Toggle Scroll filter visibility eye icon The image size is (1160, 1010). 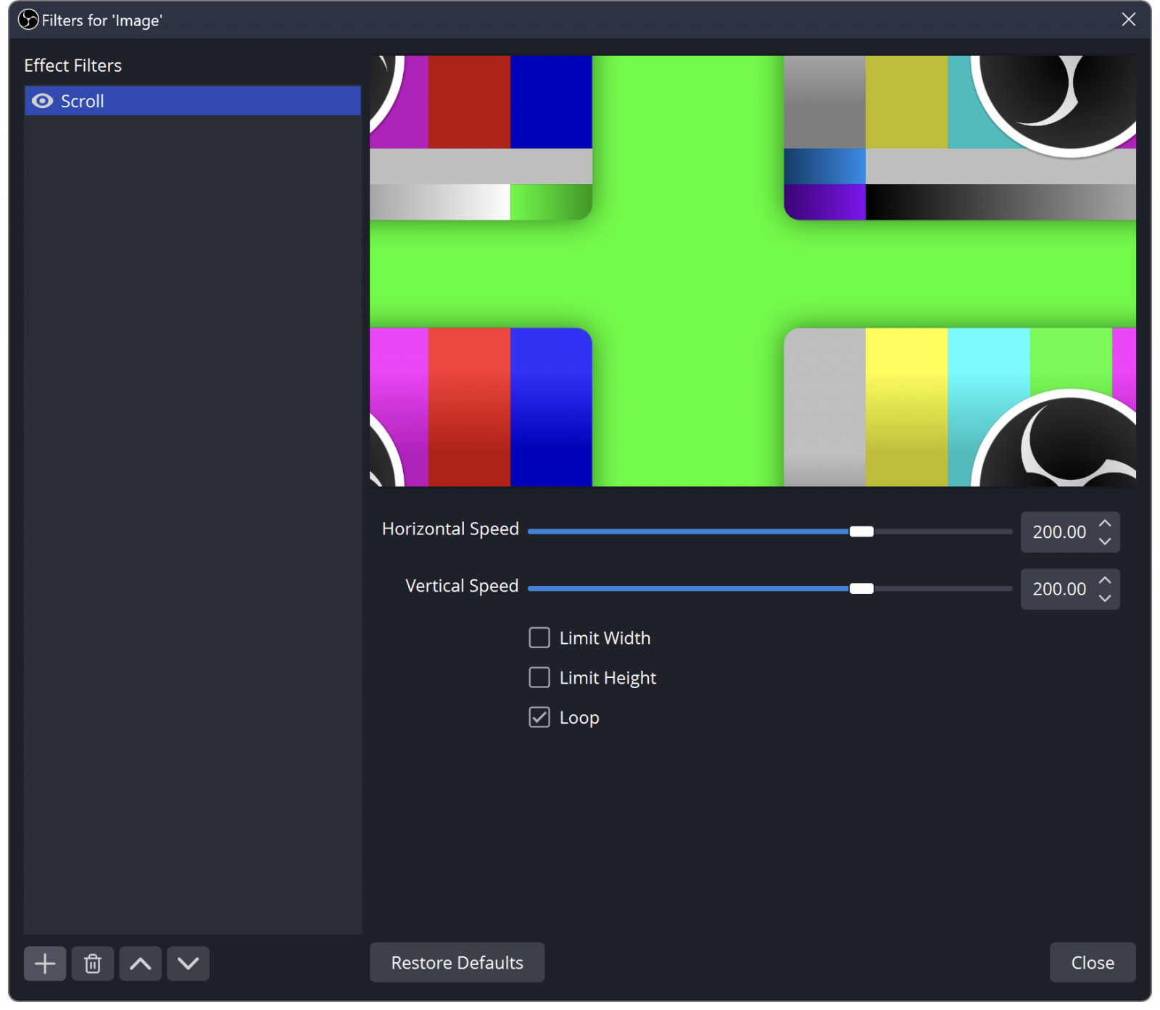pyautogui.click(x=43, y=101)
